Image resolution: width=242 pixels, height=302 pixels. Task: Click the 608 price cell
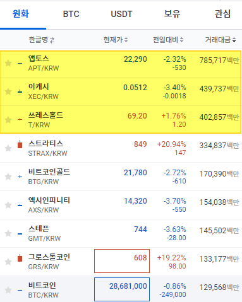(x=122, y=261)
